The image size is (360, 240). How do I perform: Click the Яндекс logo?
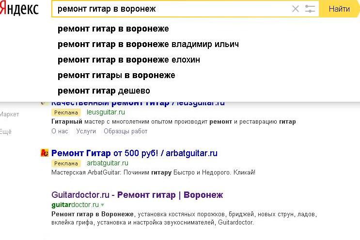(19, 9)
